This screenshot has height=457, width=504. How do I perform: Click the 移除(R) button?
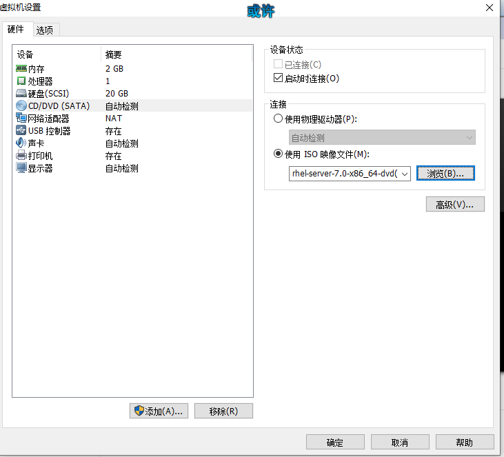tap(223, 411)
